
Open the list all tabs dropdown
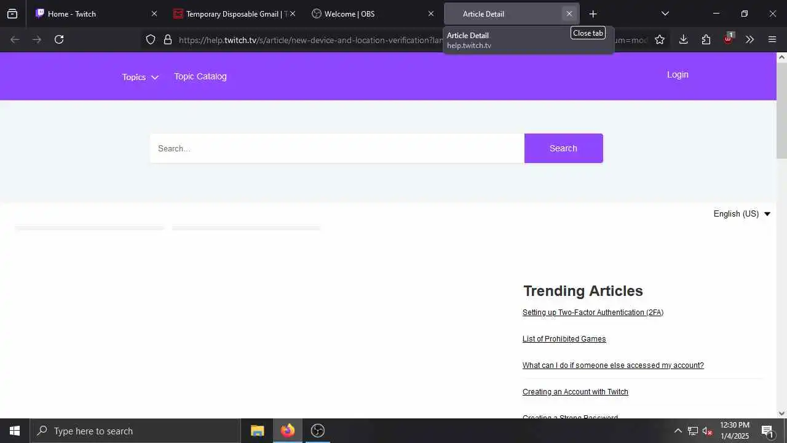click(665, 14)
